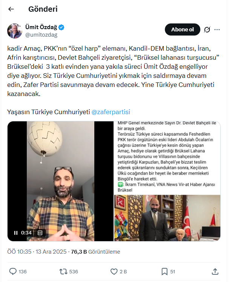Like the post with the heart icon
The width and height of the screenshot is (229, 282).
point(114,271)
